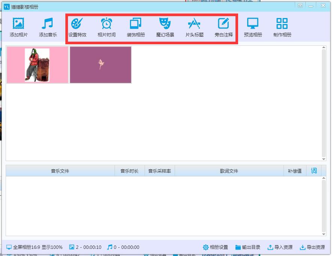Image resolution: width=332 pixels, height=256 pixels.
Task: Open the 输出目录 output folder
Action: 247,247
